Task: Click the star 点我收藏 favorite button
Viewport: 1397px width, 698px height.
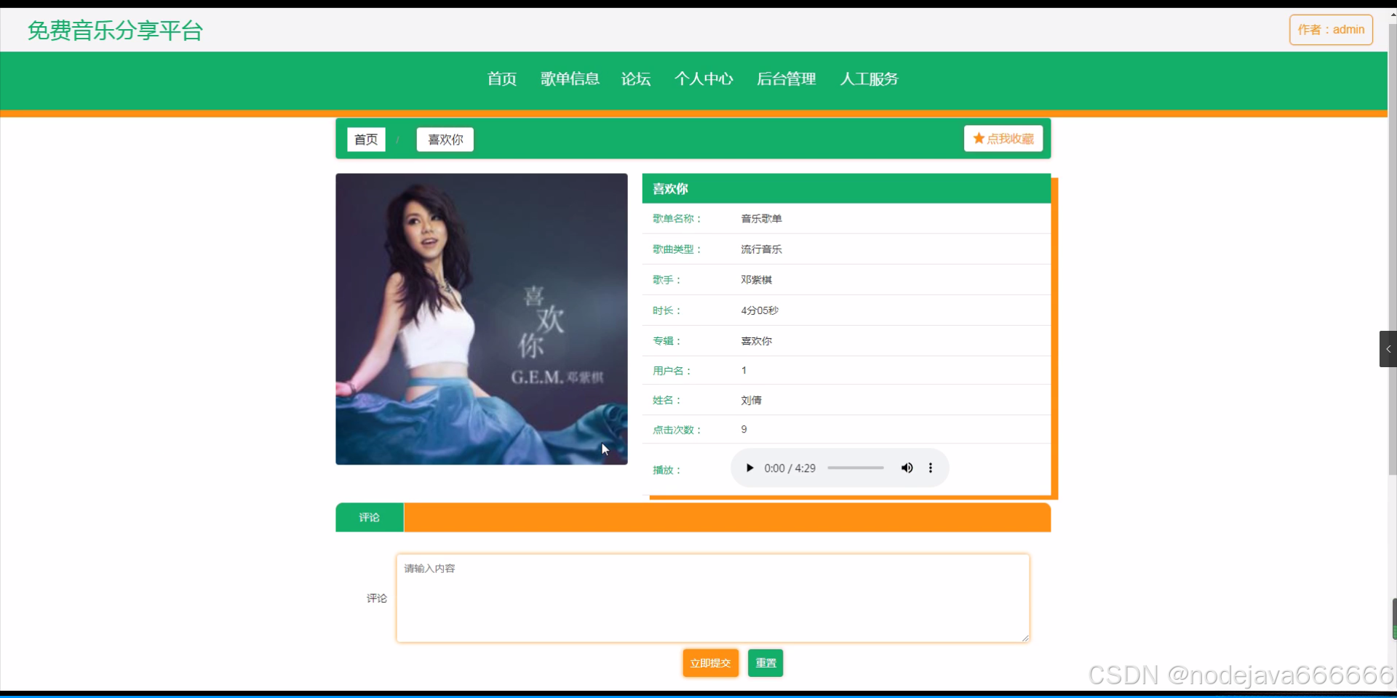Action: point(1003,138)
